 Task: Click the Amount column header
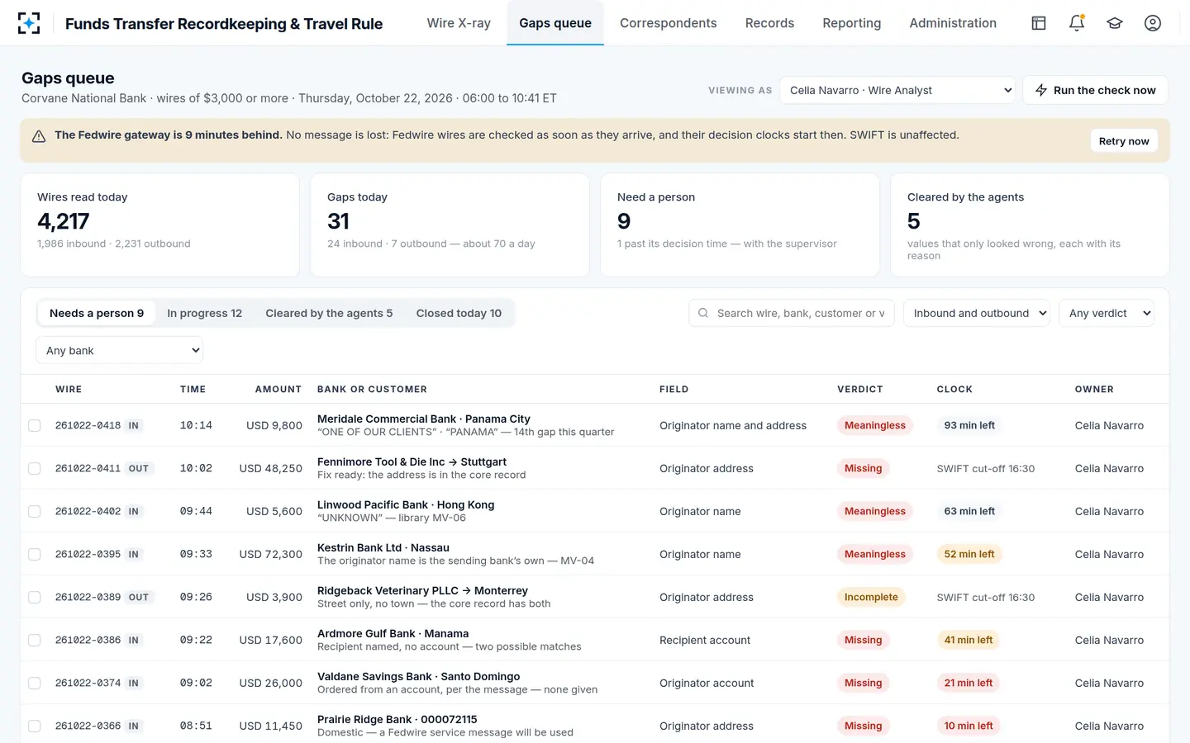pos(278,389)
